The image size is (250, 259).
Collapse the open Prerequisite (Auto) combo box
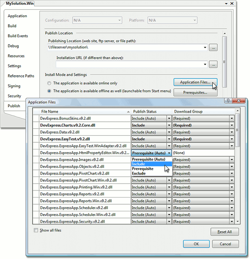[169, 153]
